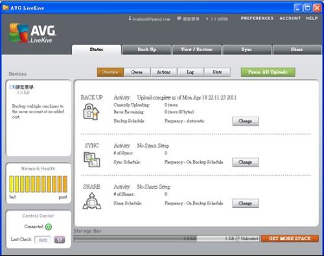Click the refresh icon beside Last Check

(x=60, y=240)
